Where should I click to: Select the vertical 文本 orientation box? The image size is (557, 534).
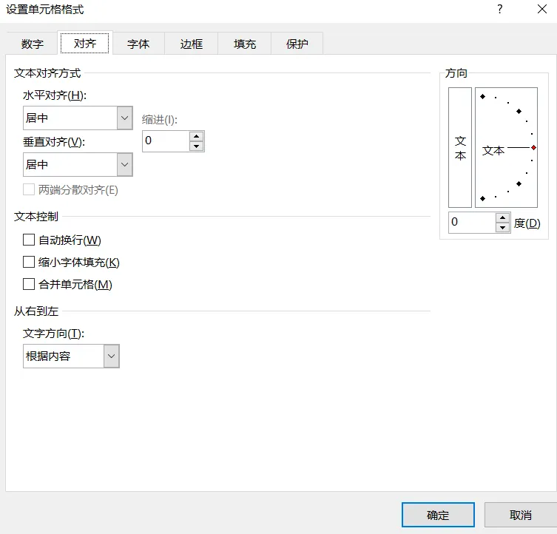click(460, 148)
